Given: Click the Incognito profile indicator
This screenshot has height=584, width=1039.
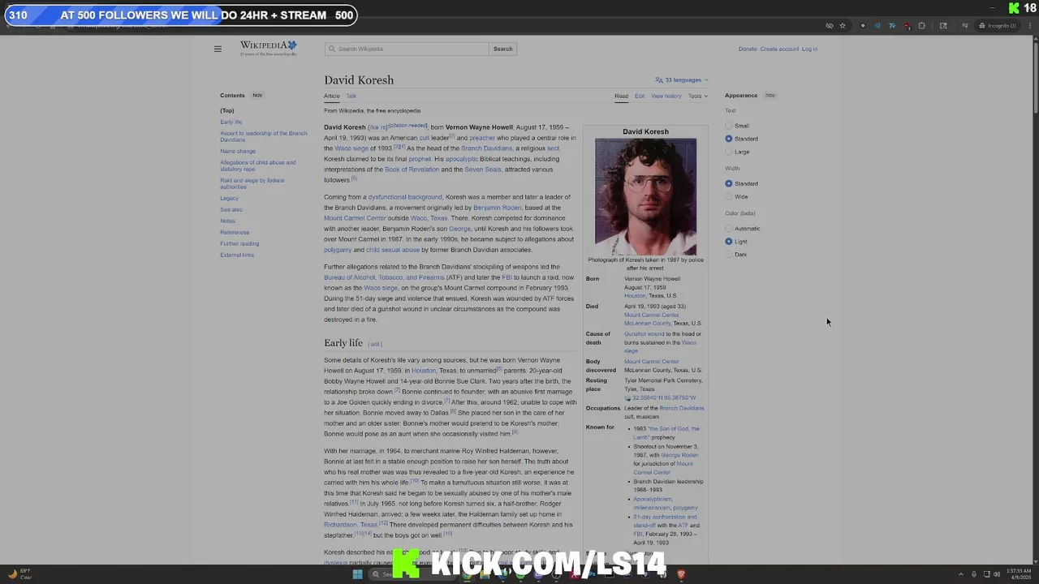Looking at the screenshot, I should point(998,26).
